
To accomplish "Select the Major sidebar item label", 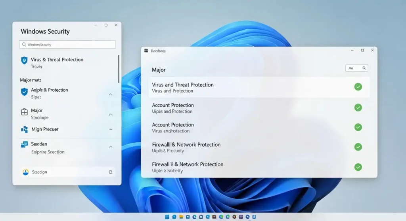I will [37, 111].
